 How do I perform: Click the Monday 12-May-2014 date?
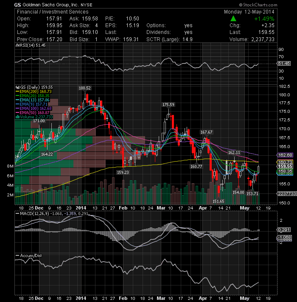(249, 12)
